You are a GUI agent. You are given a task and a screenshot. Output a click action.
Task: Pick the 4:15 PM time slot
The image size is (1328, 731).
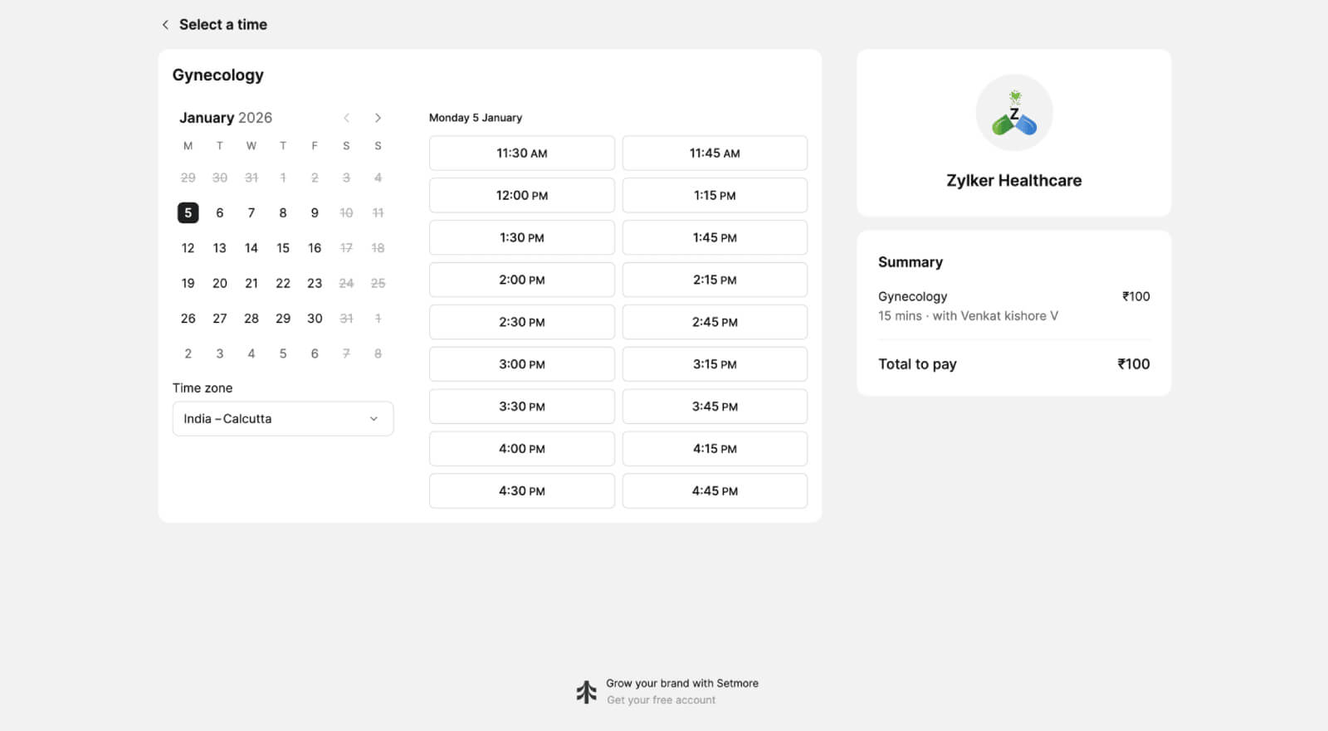pyautogui.click(x=715, y=449)
